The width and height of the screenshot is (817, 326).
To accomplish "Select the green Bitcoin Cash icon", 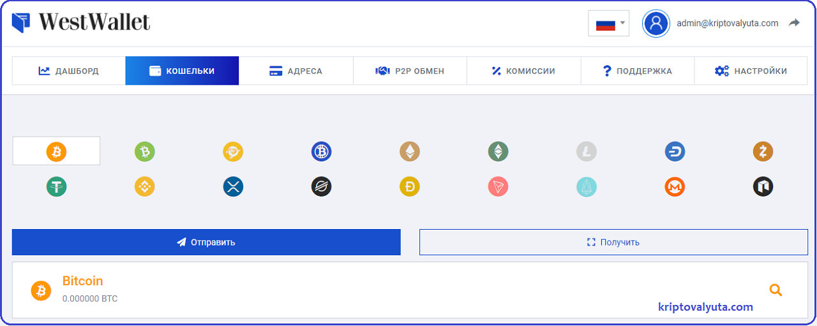I will (145, 151).
